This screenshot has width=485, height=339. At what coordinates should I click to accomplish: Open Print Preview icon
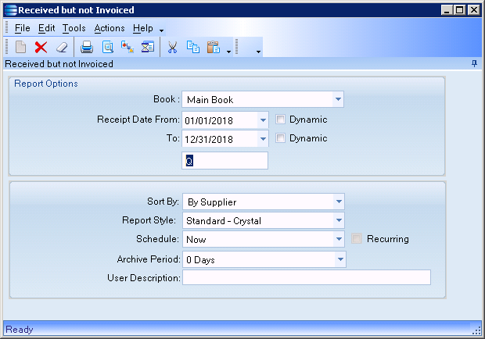pos(108,47)
